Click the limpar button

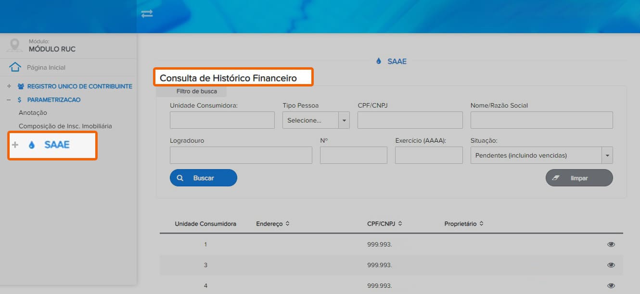click(x=579, y=178)
